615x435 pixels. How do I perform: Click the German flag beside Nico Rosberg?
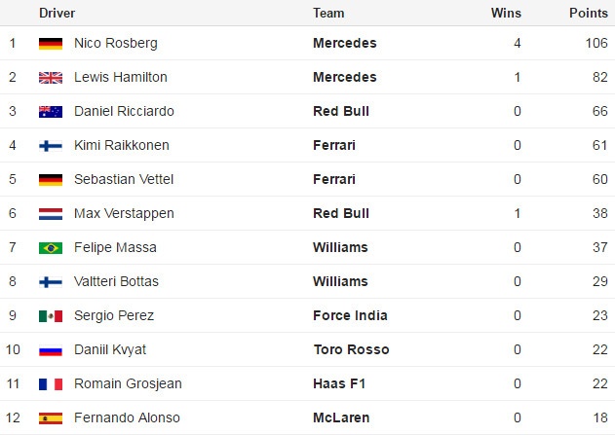[51, 44]
